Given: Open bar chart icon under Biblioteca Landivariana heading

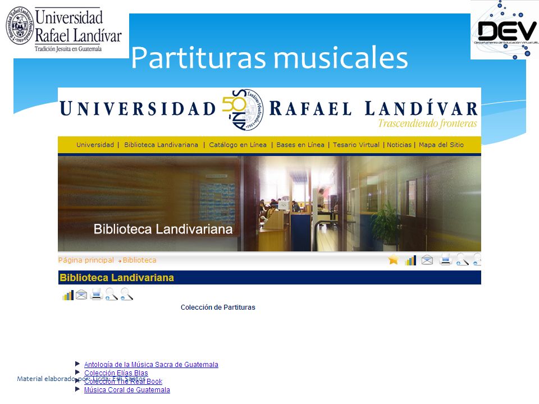Looking at the screenshot, I should point(68,295).
